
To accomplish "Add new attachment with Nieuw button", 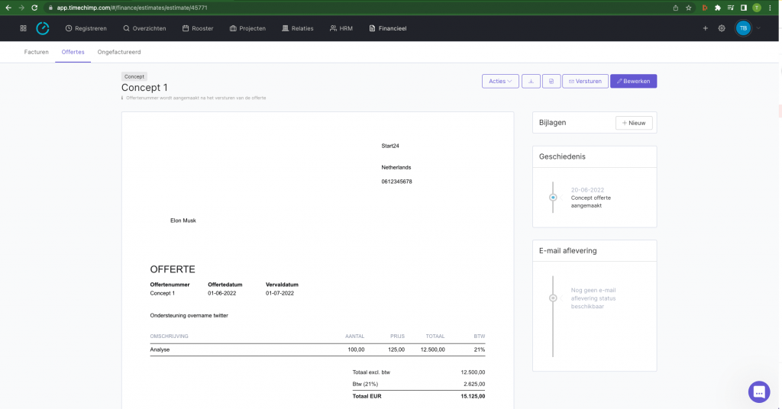I will (634, 123).
